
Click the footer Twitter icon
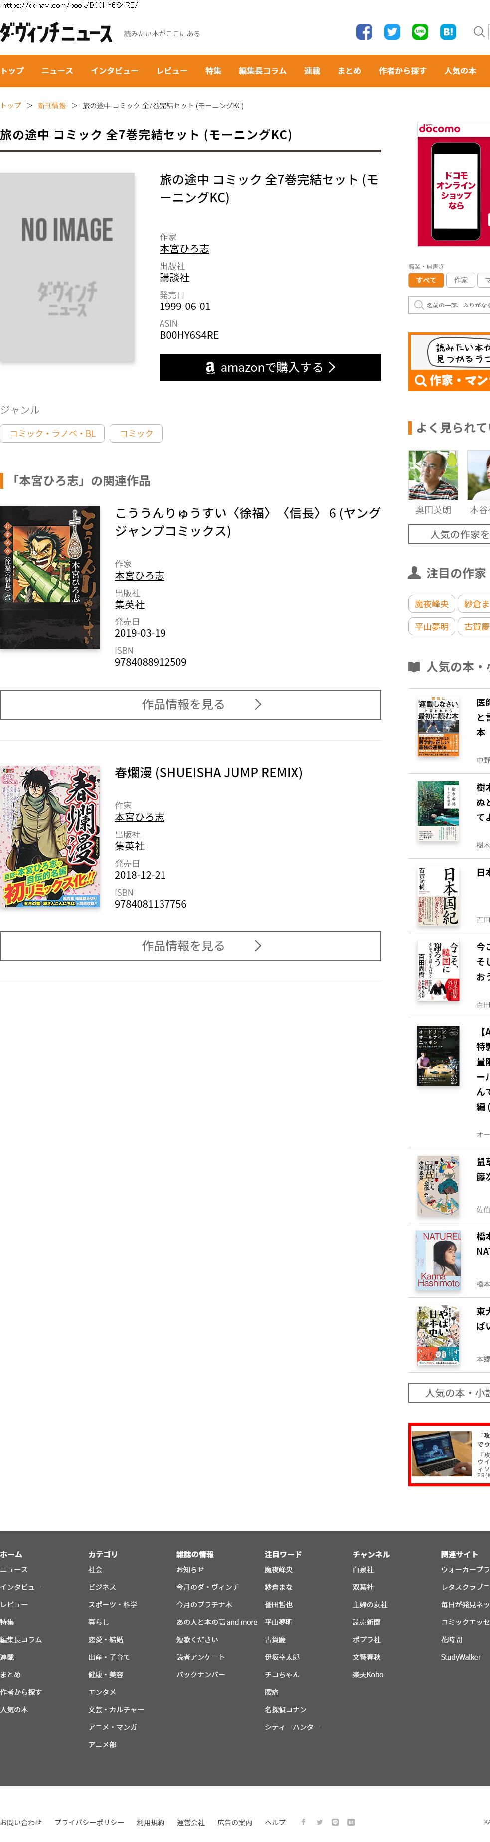(x=320, y=1821)
